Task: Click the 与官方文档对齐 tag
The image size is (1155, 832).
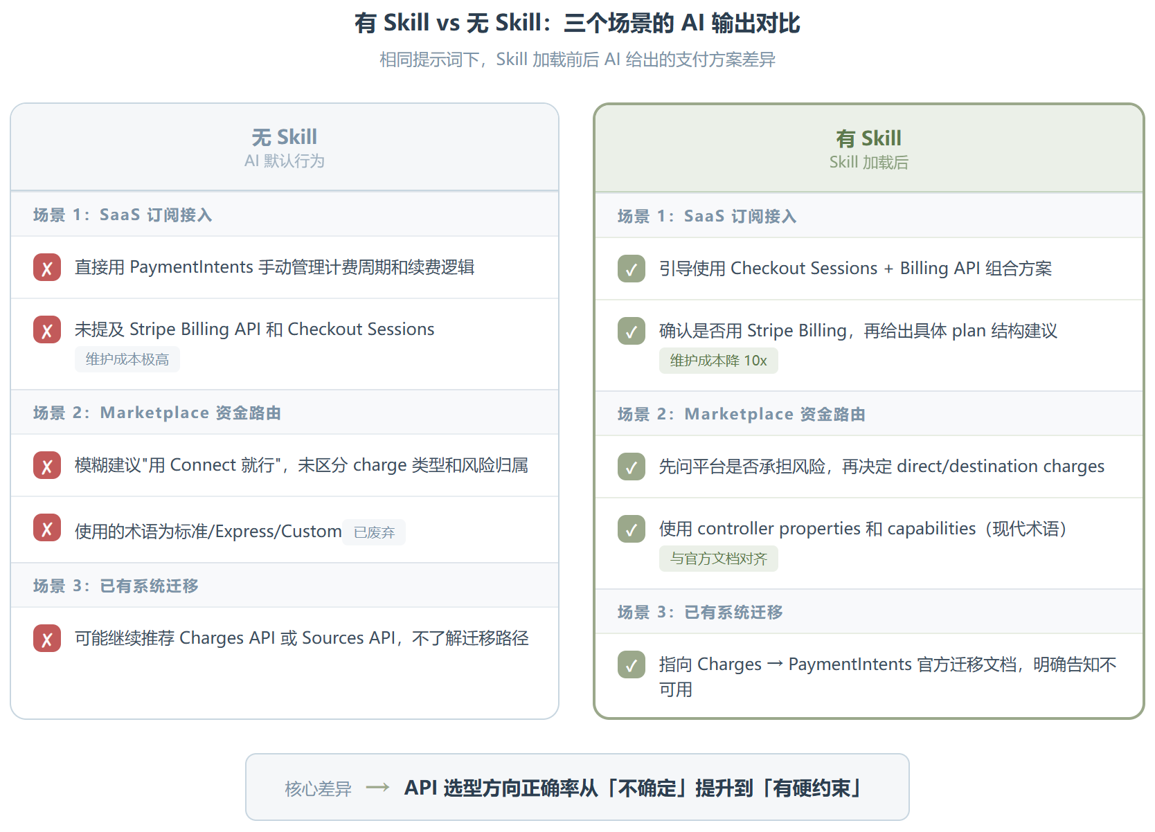Action: click(x=719, y=559)
